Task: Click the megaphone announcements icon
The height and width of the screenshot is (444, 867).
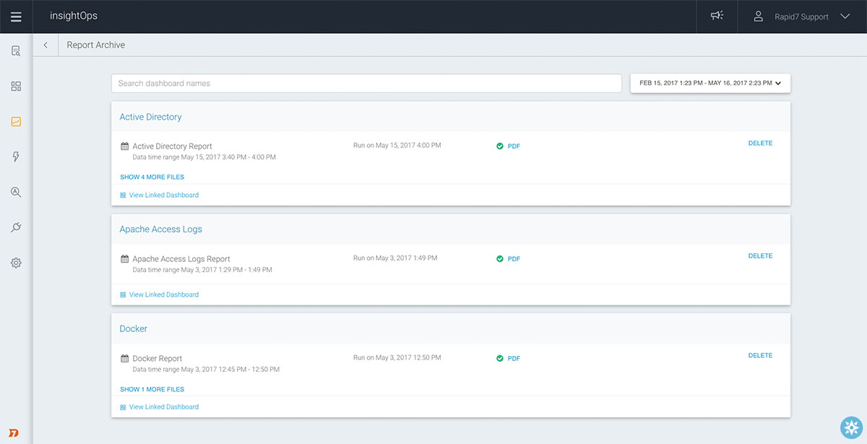Action: pyautogui.click(x=717, y=17)
